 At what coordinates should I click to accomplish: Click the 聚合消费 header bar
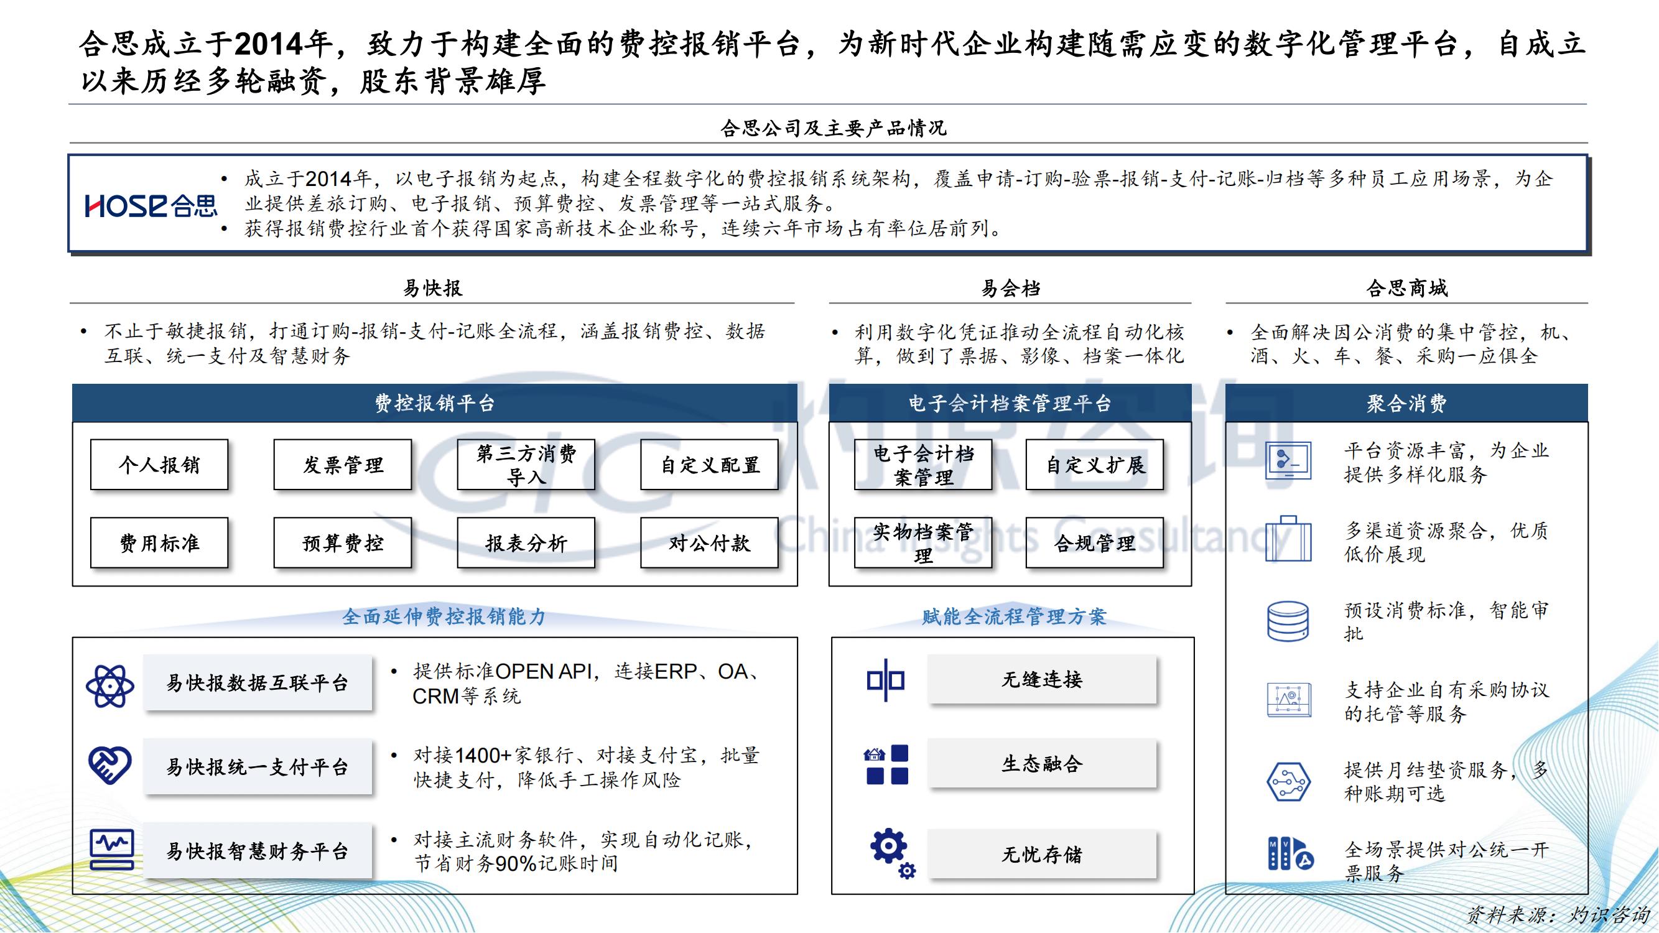coord(1406,403)
